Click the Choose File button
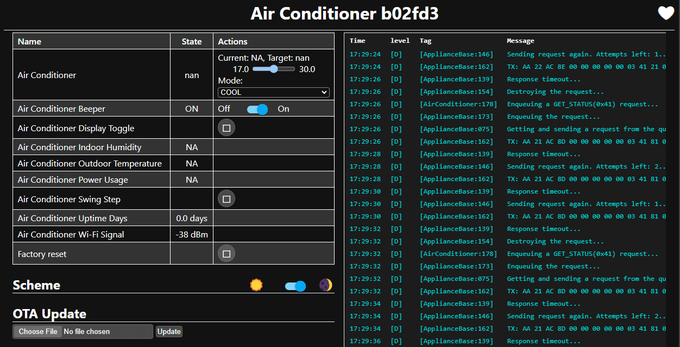The width and height of the screenshot is (680, 347). coord(38,331)
